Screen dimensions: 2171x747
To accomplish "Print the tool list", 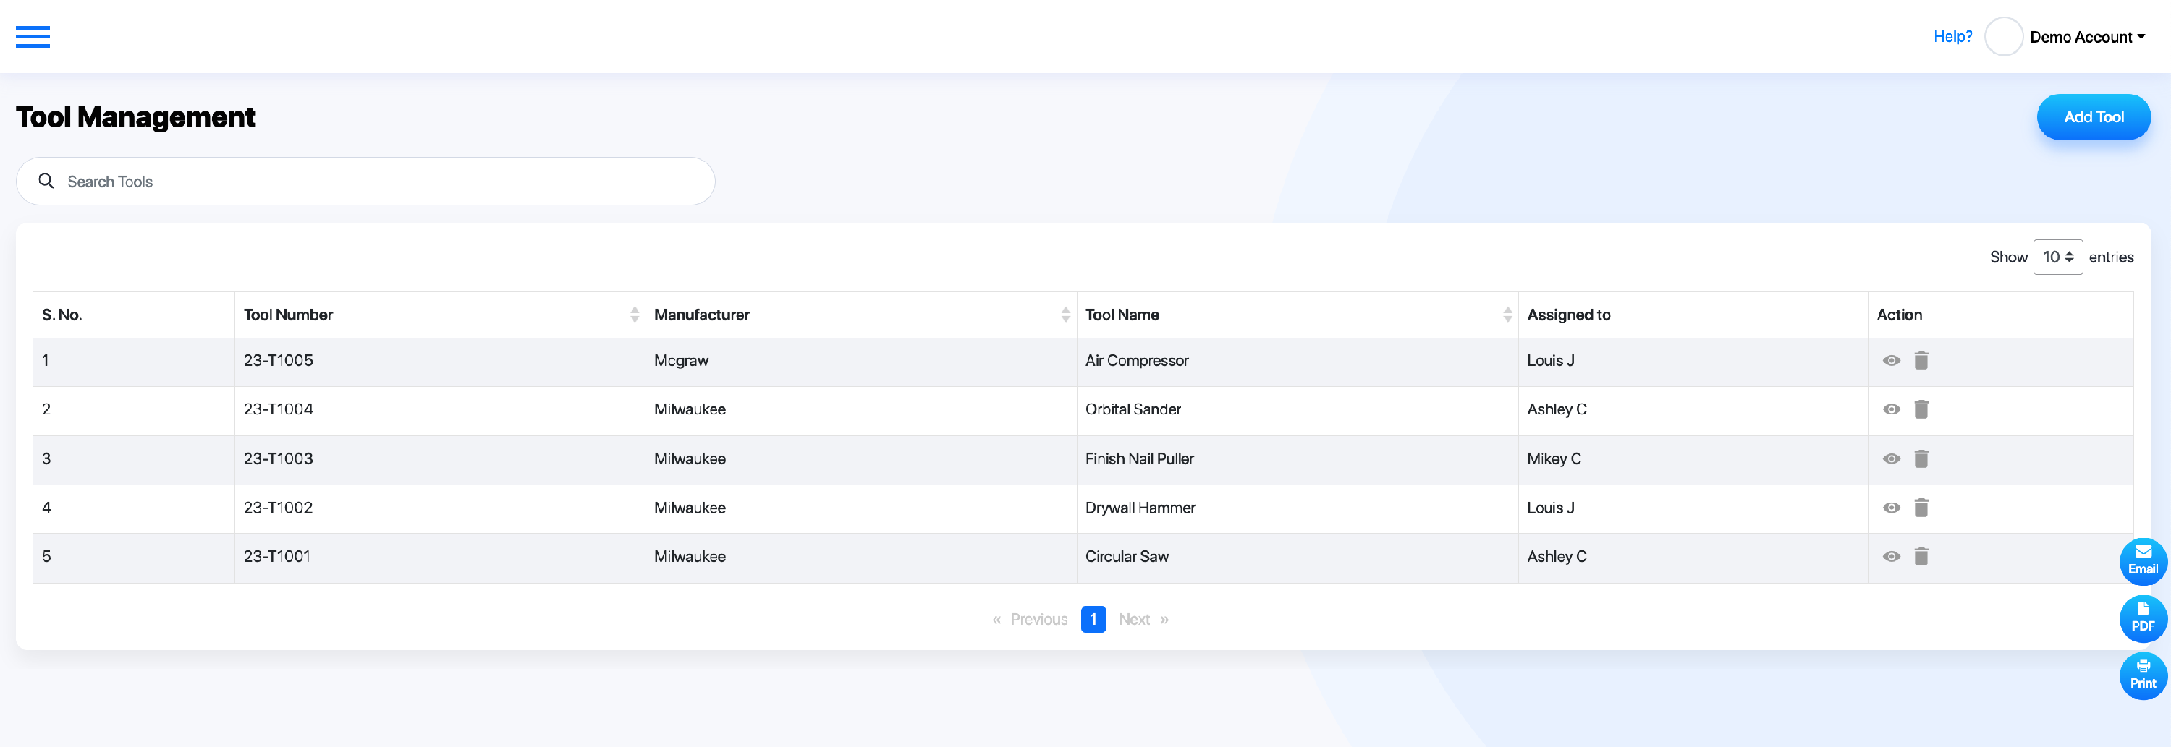I will [x=2142, y=675].
